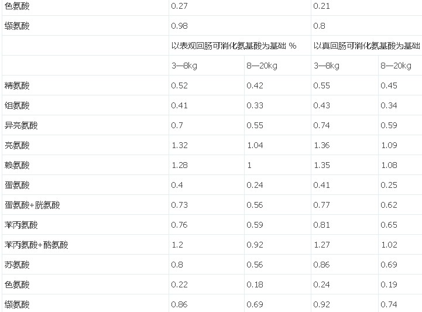
Task: Select the cell showing 1.04
Action: click(x=255, y=145)
